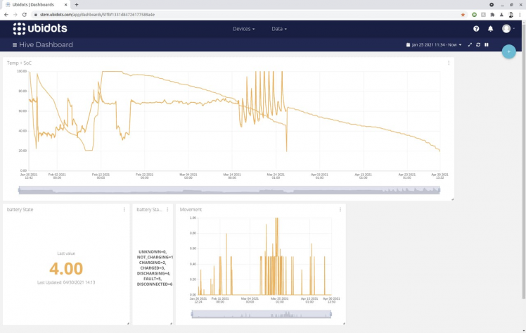Click the add widget plus button
526x333 pixels.
pyautogui.click(x=508, y=51)
